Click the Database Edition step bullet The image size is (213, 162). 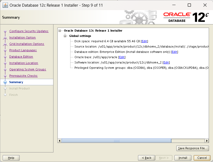pyautogui.click(x=5, y=57)
